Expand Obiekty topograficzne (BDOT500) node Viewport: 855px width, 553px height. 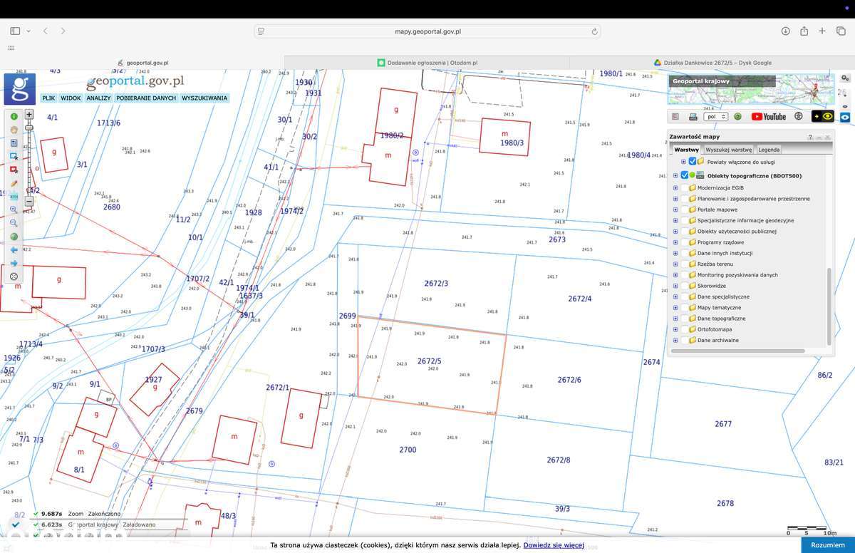point(675,175)
